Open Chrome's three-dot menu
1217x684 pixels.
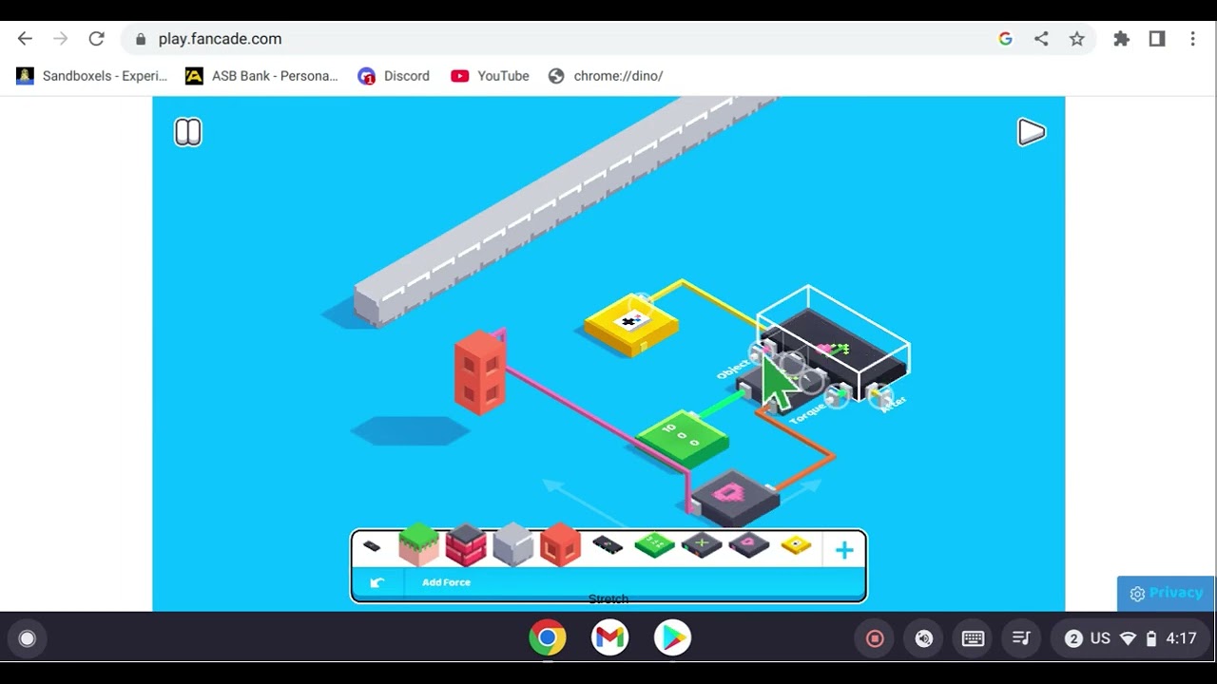(x=1192, y=39)
